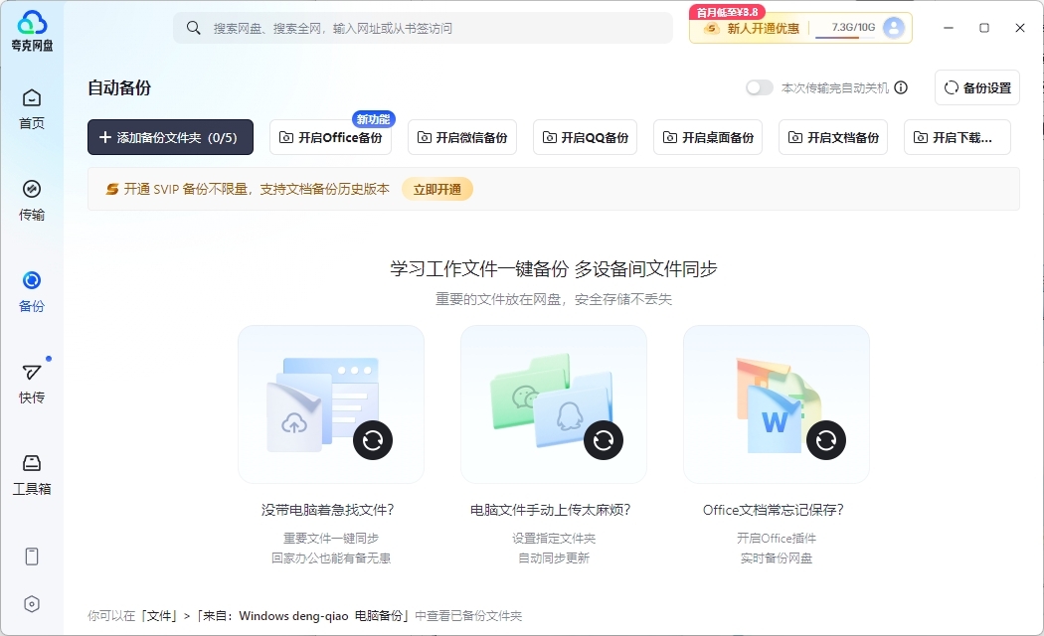Image resolution: width=1044 pixels, height=636 pixels.
Task: Open settings hexagon icon at sidebar bottom
Action: tap(32, 604)
